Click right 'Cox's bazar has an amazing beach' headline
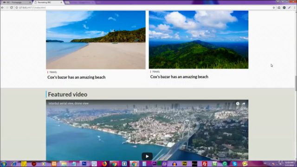Image resolution: width=297 pixels, height=167 pixels. (x=179, y=77)
